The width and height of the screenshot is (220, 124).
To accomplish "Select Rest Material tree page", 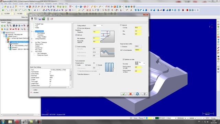I will pyautogui.click(x=41, y=33).
